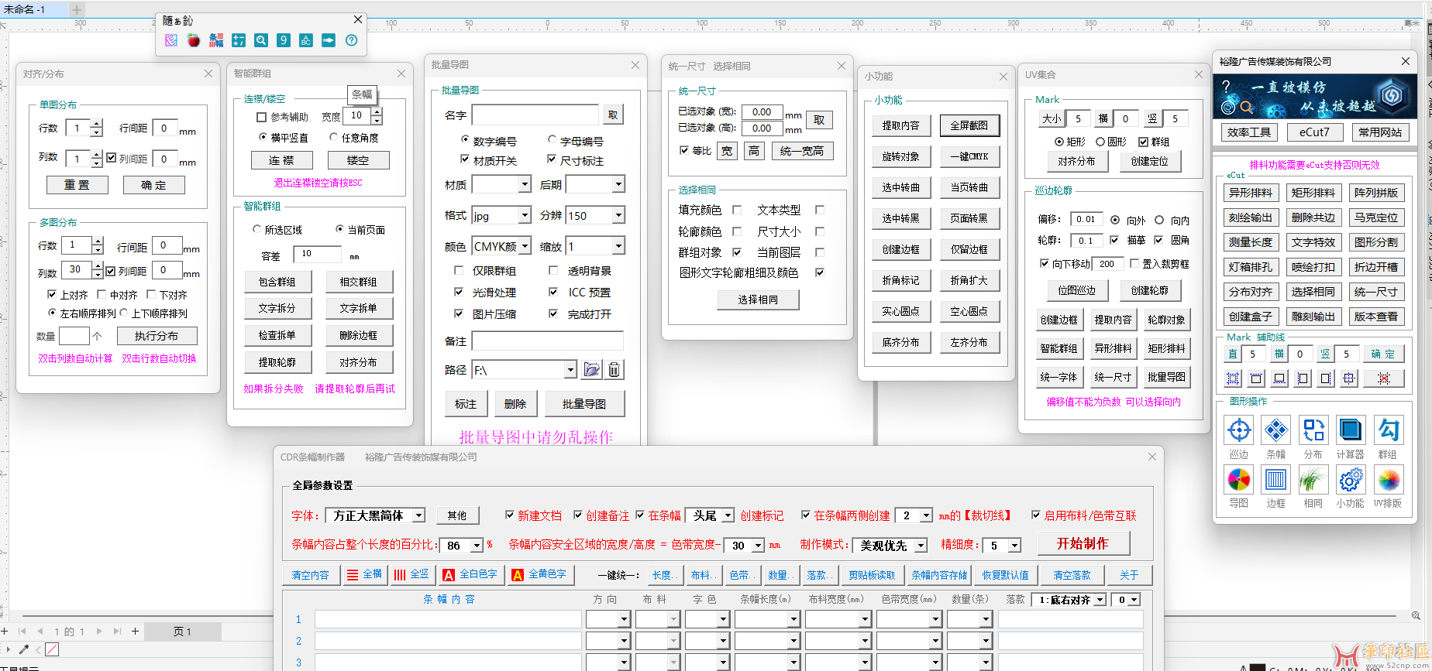This screenshot has width=1432, height=671.
Task: Open the 颜色 CMYK dropdown
Action: [525, 246]
